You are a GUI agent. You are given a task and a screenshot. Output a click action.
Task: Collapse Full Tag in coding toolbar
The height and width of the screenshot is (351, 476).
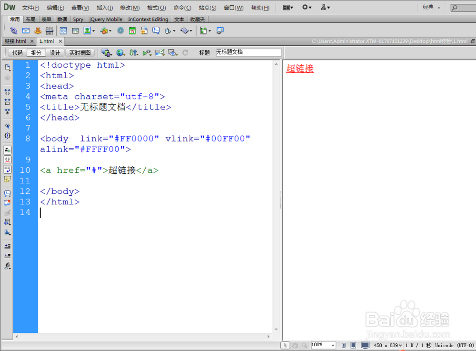click(7, 92)
